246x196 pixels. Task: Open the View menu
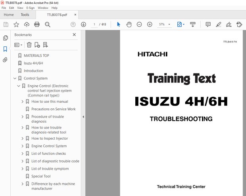click(x=20, y=8)
